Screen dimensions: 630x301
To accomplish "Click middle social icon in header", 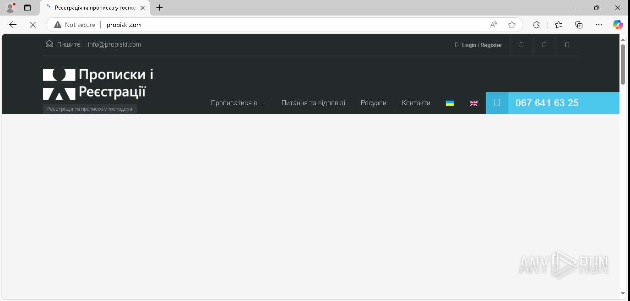I will (544, 45).
